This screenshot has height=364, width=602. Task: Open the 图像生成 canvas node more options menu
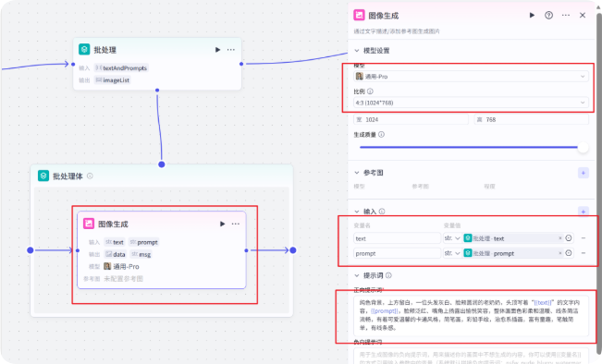click(236, 224)
